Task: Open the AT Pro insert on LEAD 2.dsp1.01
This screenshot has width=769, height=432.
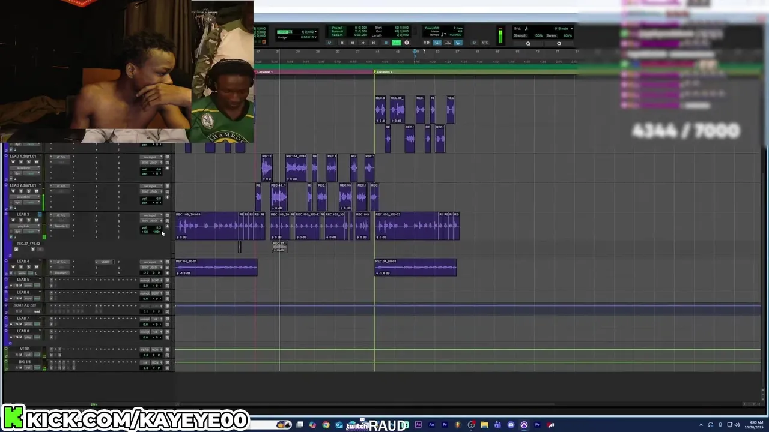Action: tap(60, 186)
